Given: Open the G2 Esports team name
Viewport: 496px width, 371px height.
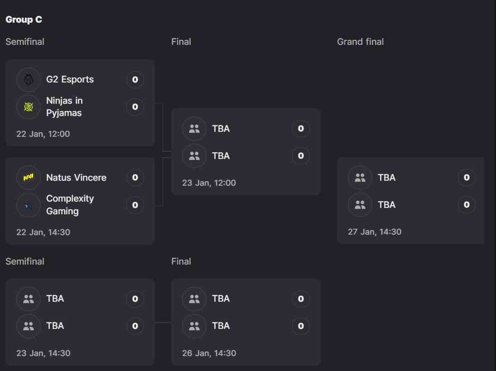Looking at the screenshot, I should [x=69, y=79].
